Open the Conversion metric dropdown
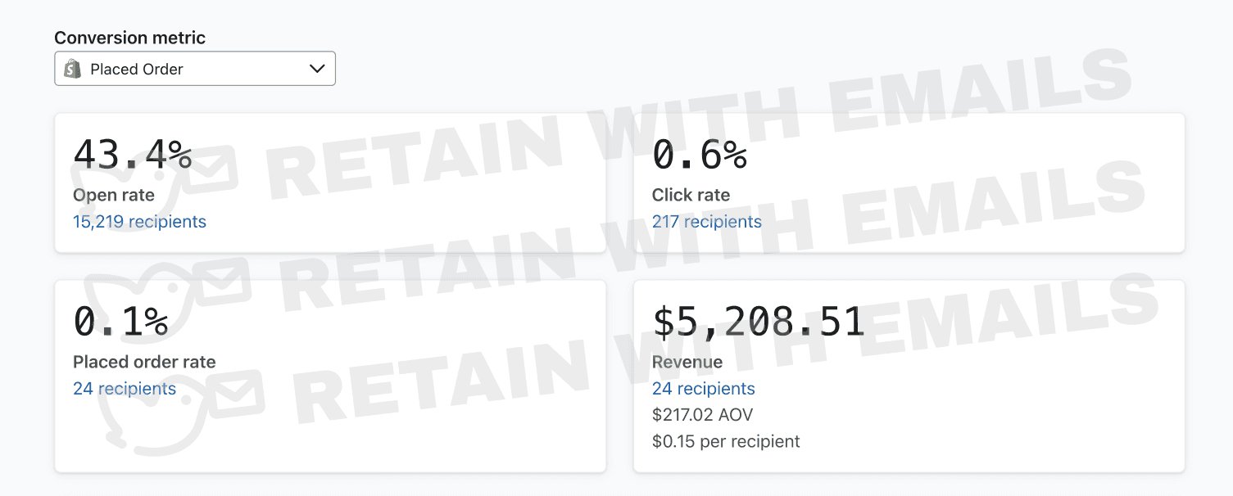The height and width of the screenshot is (496, 1233). pos(195,69)
